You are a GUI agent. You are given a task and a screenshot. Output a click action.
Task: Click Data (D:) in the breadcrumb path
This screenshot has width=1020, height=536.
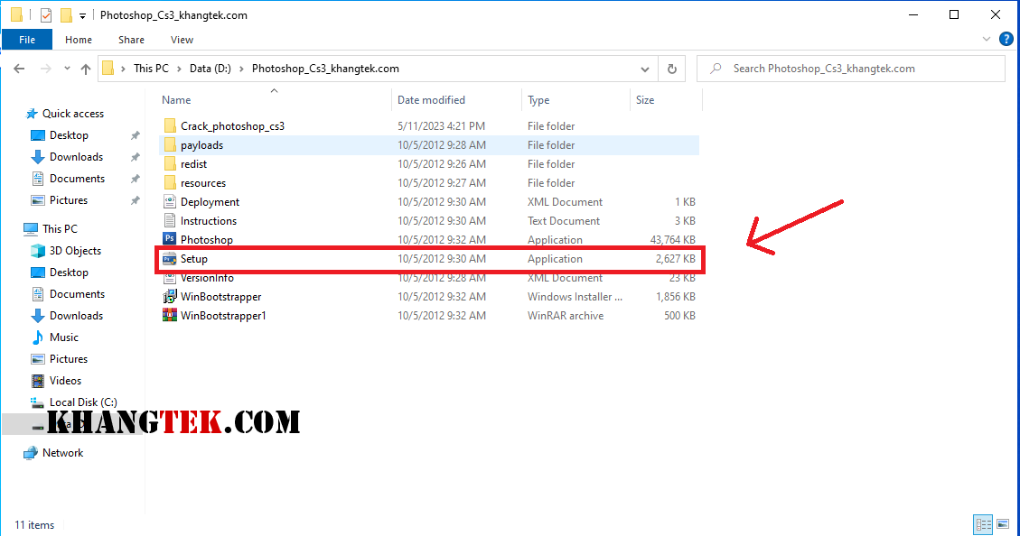click(x=212, y=69)
